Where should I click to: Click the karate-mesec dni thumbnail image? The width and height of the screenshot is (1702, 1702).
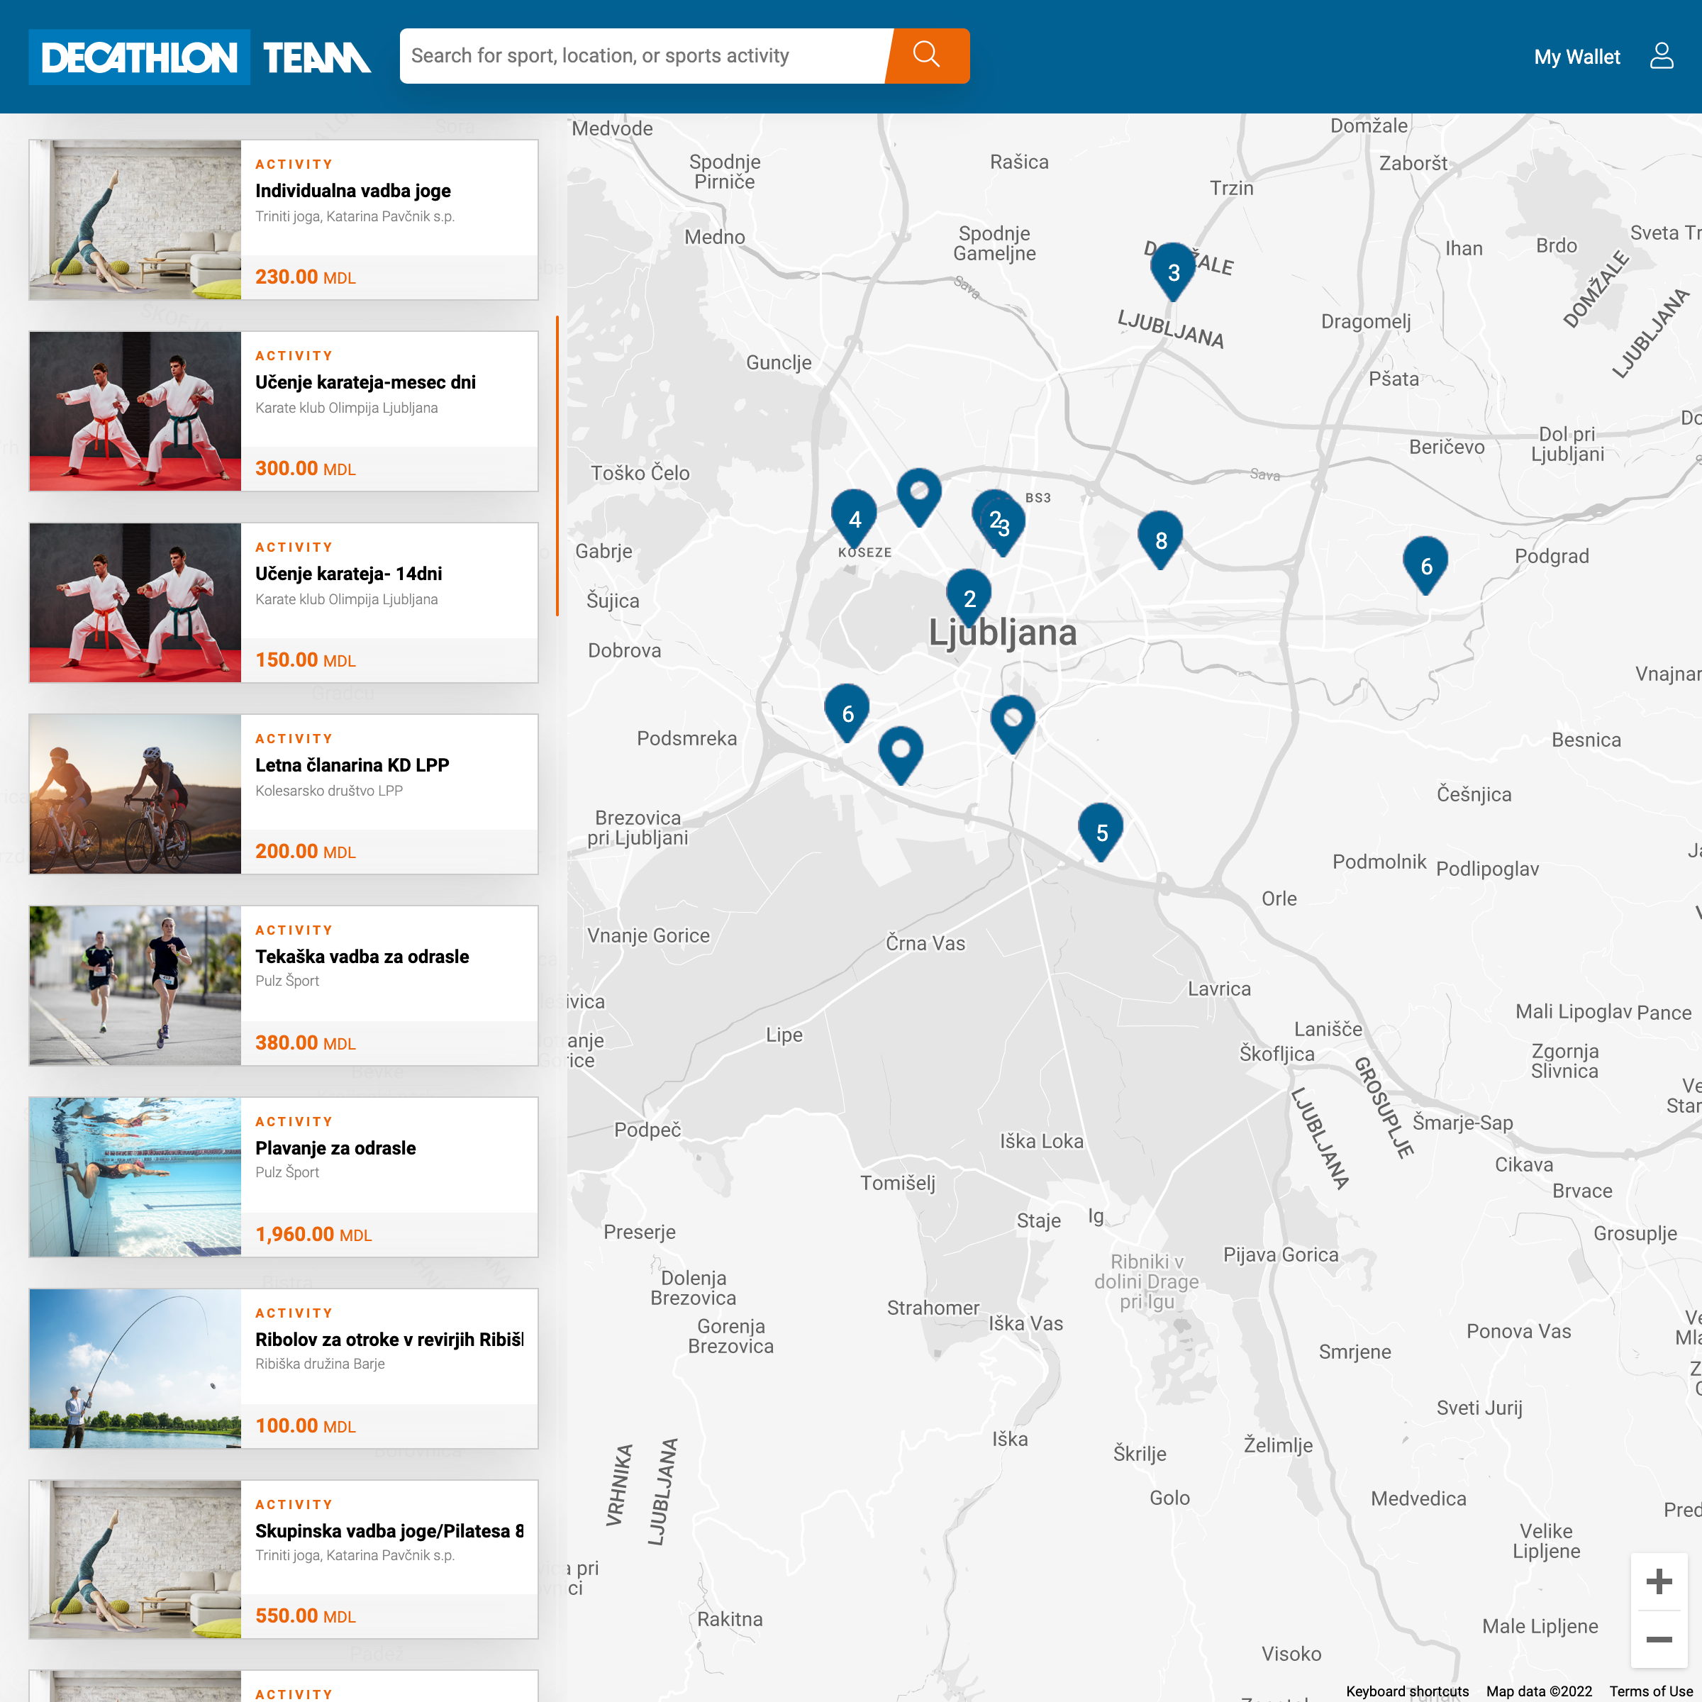click(x=135, y=411)
